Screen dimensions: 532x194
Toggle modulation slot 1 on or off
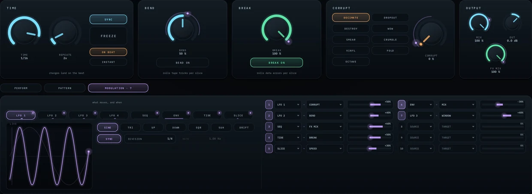pyautogui.click(x=269, y=104)
